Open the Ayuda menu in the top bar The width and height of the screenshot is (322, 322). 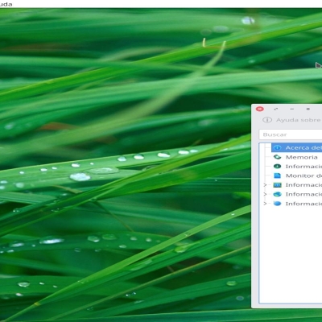point(6,4)
